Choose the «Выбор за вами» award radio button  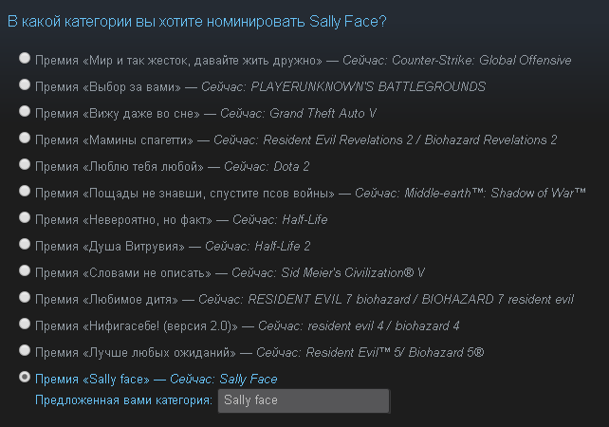coord(25,84)
